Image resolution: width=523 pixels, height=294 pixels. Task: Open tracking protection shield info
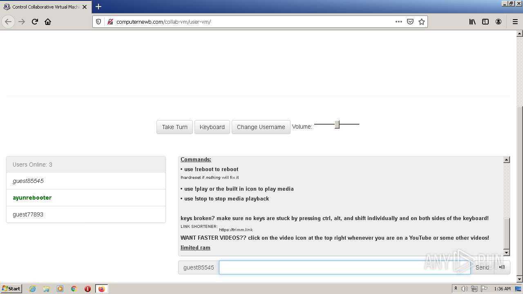(98, 22)
